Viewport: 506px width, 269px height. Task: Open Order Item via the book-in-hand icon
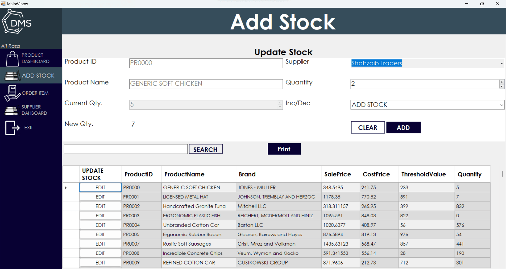coord(12,93)
